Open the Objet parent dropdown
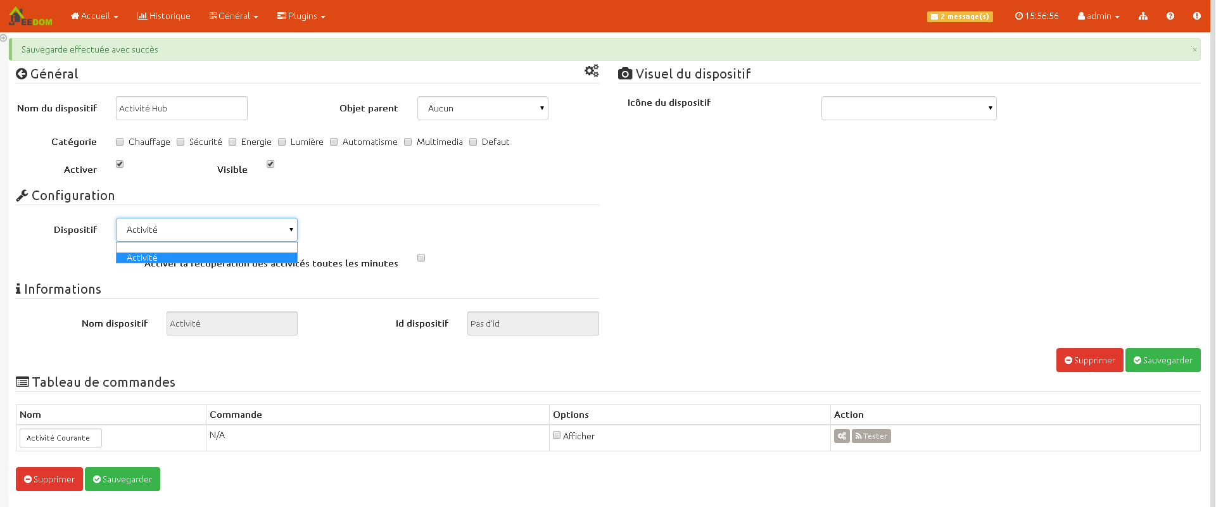Screen dimensions: 1216x507 click(x=483, y=108)
